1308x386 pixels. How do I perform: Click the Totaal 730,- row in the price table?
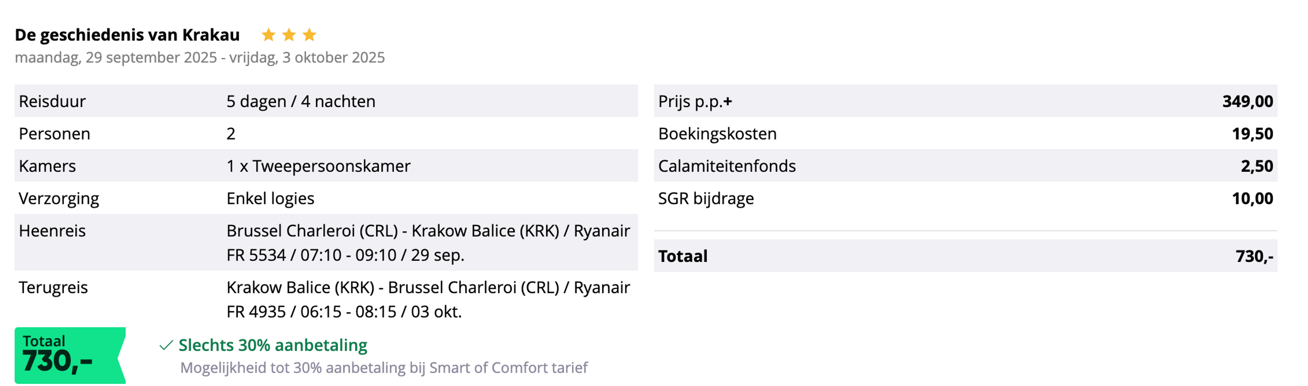click(965, 256)
